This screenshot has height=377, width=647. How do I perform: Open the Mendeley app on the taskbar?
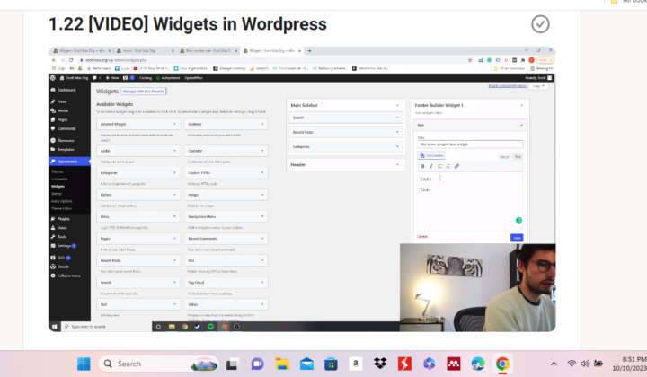tap(454, 364)
